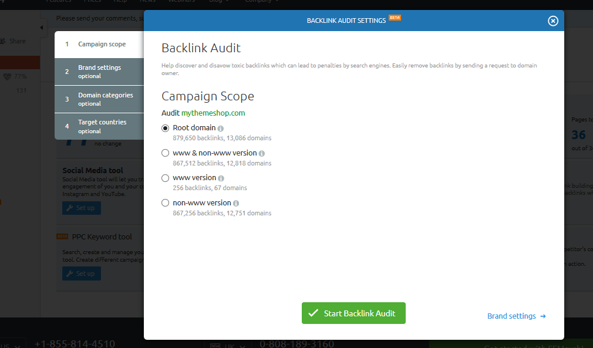Click the PPC Keyword tool title
The width and height of the screenshot is (593, 348).
pos(102,237)
